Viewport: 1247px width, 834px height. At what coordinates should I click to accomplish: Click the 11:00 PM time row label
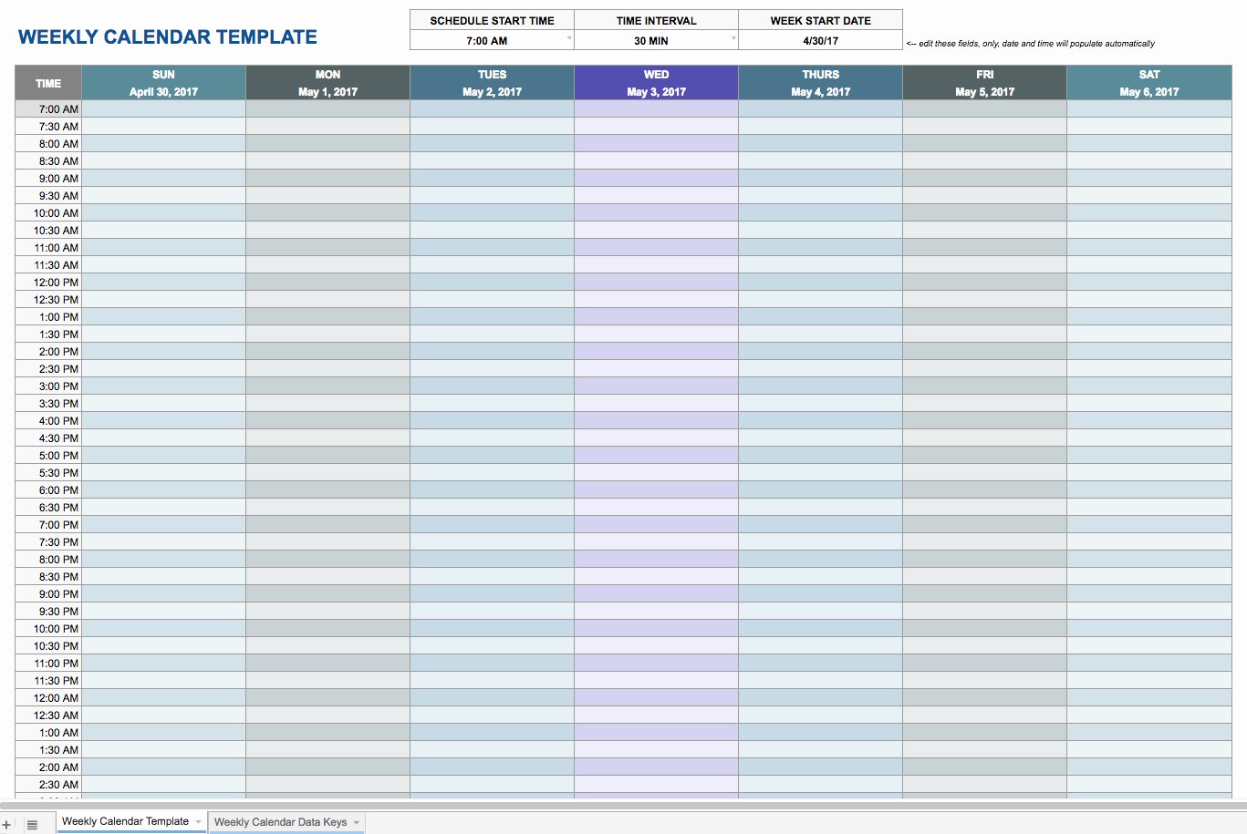48,664
